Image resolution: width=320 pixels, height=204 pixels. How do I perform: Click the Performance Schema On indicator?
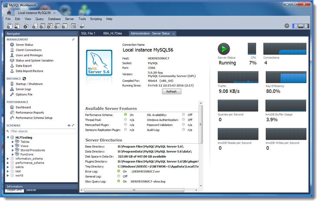coord(125,115)
